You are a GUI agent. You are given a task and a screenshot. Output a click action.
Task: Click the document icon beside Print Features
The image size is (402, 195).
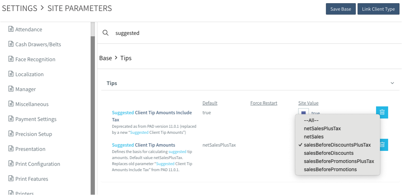click(11, 179)
